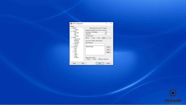Collapse the Connection tree node
186x105 pixels.
point(71,47)
